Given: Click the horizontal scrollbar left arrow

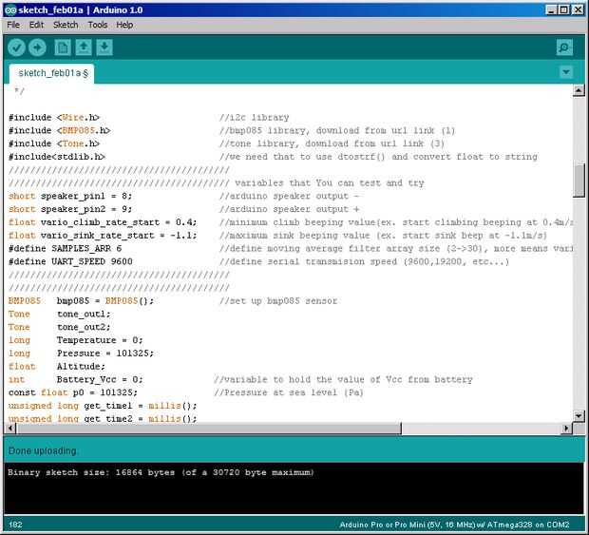Looking at the screenshot, I should (10, 428).
